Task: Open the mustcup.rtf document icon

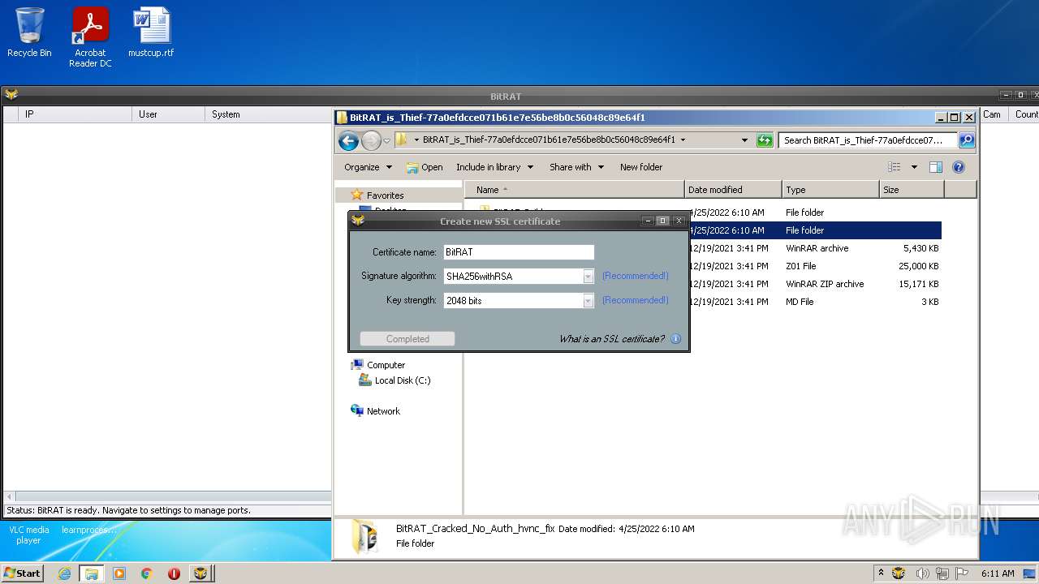Action: coord(151,32)
